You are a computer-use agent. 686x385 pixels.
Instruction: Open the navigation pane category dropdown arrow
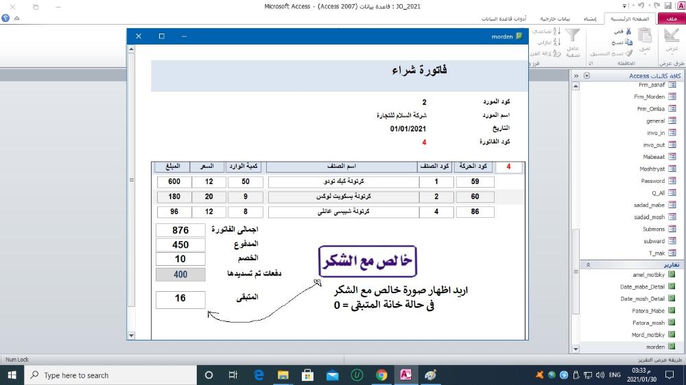click(x=587, y=75)
